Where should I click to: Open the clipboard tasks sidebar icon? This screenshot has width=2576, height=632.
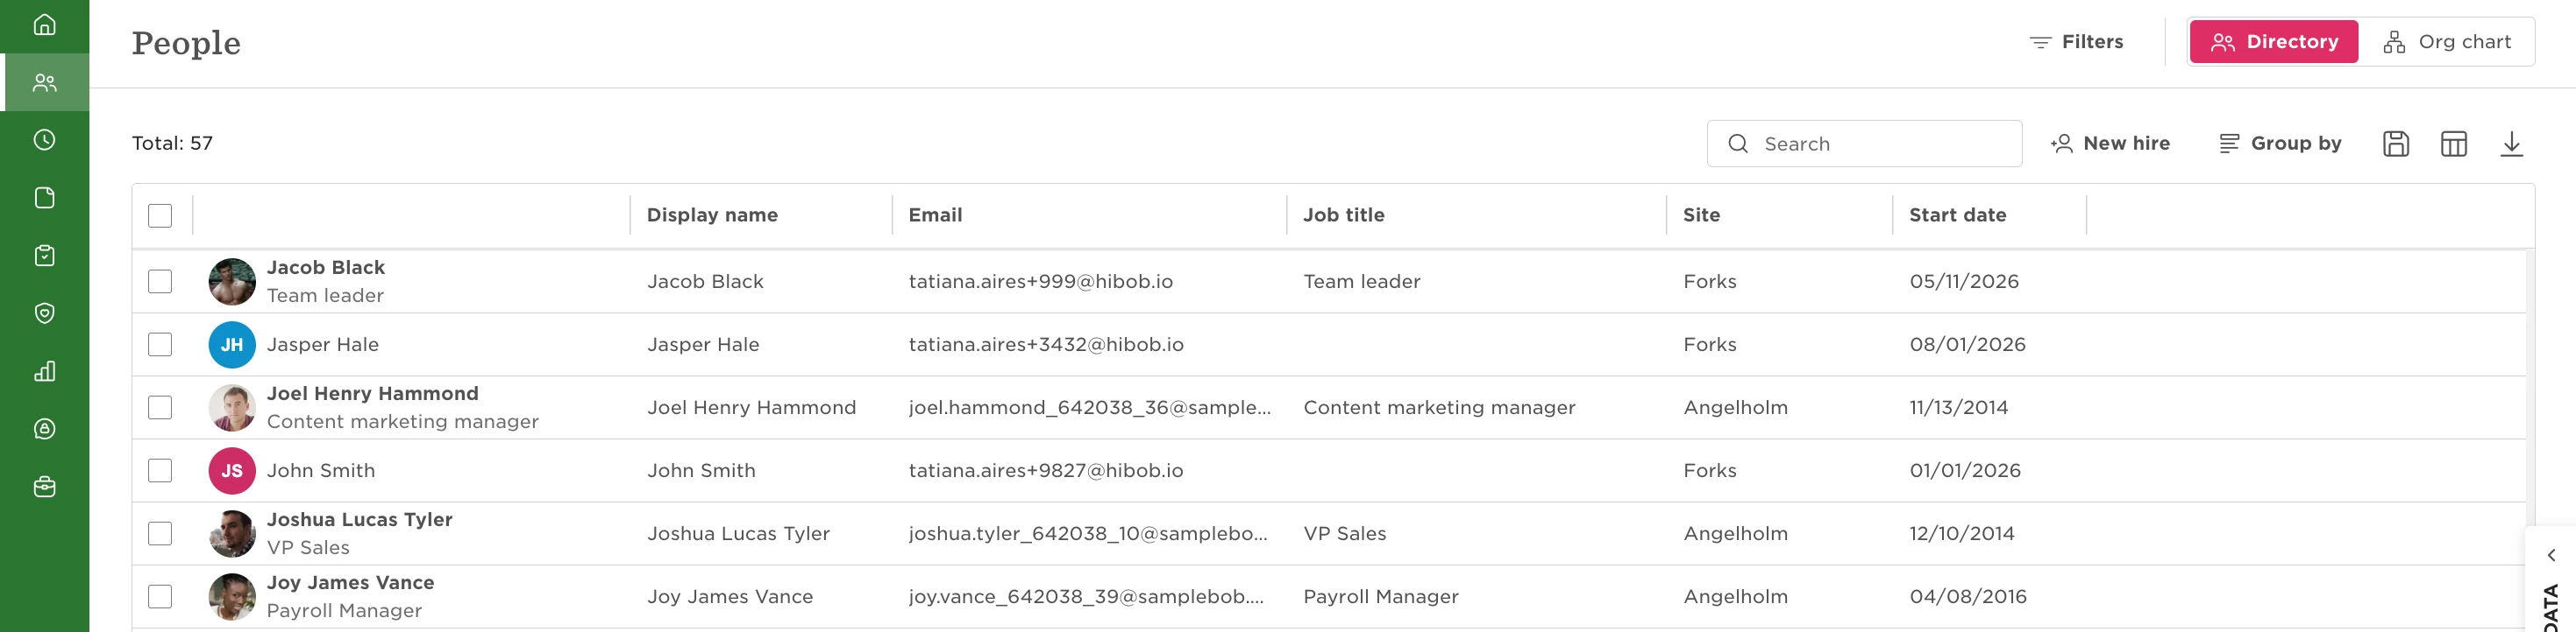pyautogui.click(x=44, y=256)
